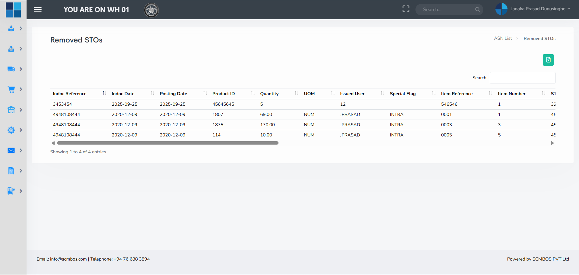The height and width of the screenshot is (275, 579).
Task: Sort by Posting Date column header
Action: pos(173,94)
